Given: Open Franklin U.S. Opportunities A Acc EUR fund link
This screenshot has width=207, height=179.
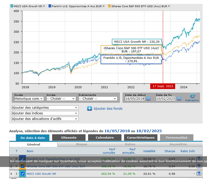Looking at the screenshot, I should 53,159.
